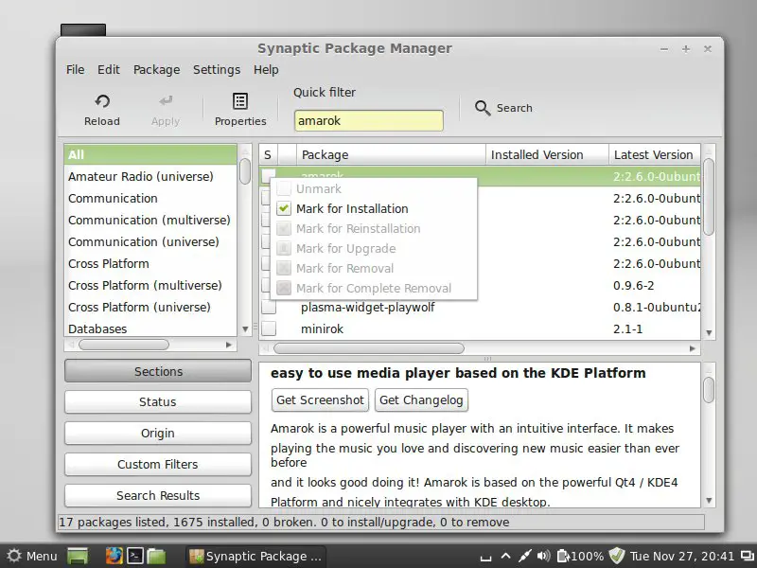Viewport: 757px width, 568px height.
Task: Click the Mark for Reinstallation icon
Action: pos(284,228)
